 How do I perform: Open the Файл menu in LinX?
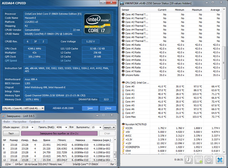click(x=6, y=121)
